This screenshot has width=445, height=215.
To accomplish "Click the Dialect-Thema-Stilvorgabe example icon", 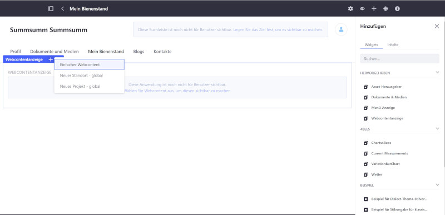I will pos(365,199).
